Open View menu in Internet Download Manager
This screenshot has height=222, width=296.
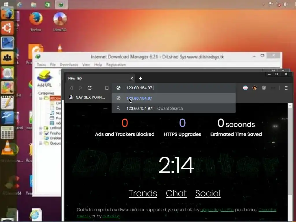pos(86,64)
